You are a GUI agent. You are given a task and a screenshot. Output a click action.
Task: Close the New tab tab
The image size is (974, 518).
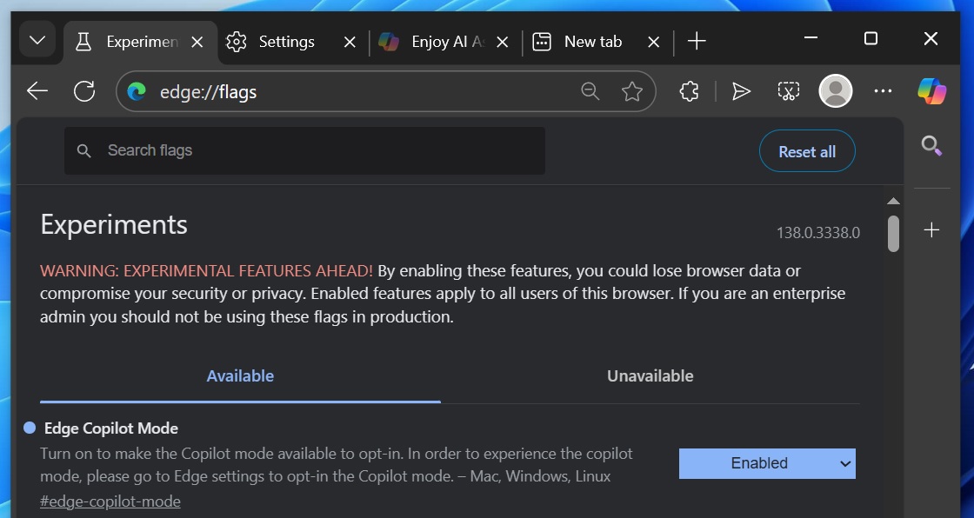[655, 42]
